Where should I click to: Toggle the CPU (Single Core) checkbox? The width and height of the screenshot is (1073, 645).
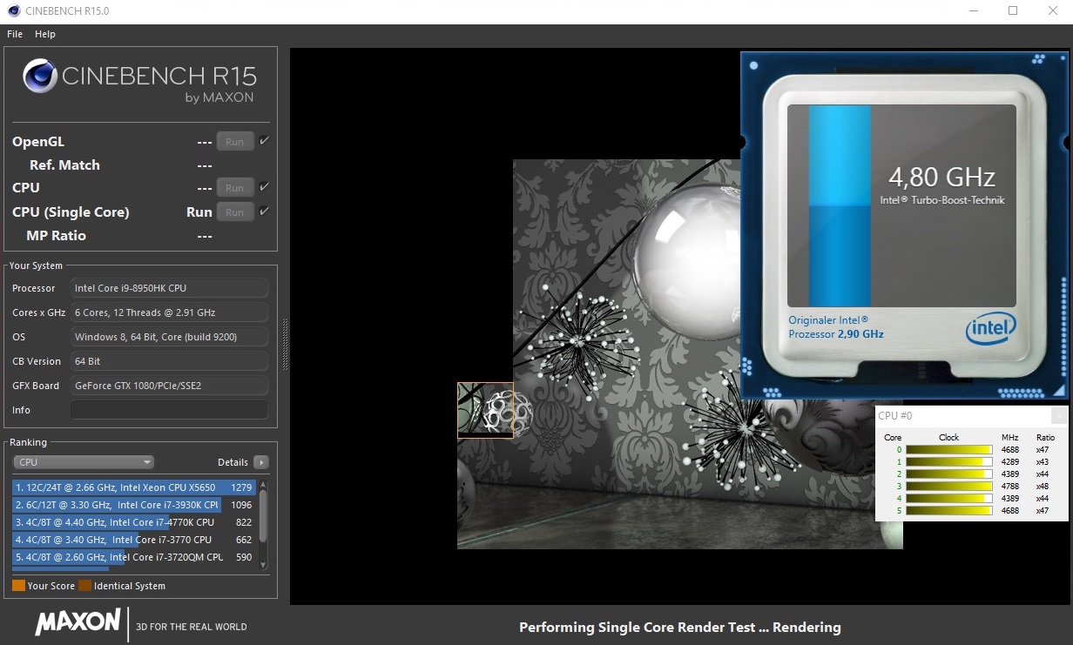265,211
